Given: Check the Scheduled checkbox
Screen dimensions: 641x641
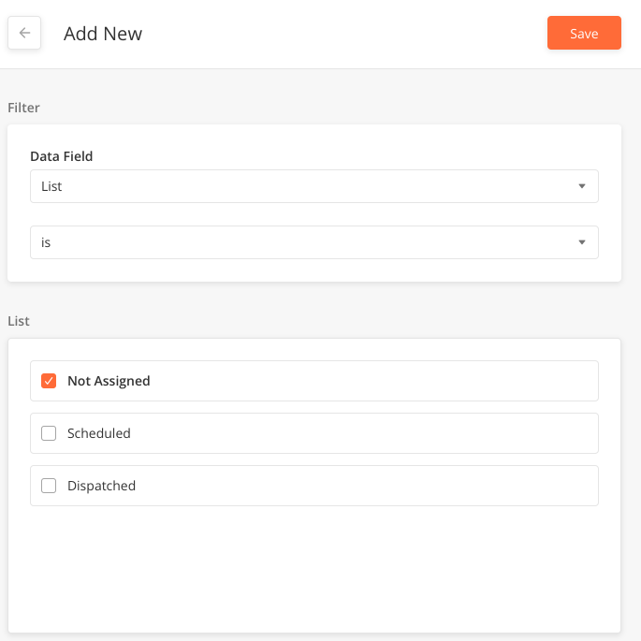Looking at the screenshot, I should point(49,433).
